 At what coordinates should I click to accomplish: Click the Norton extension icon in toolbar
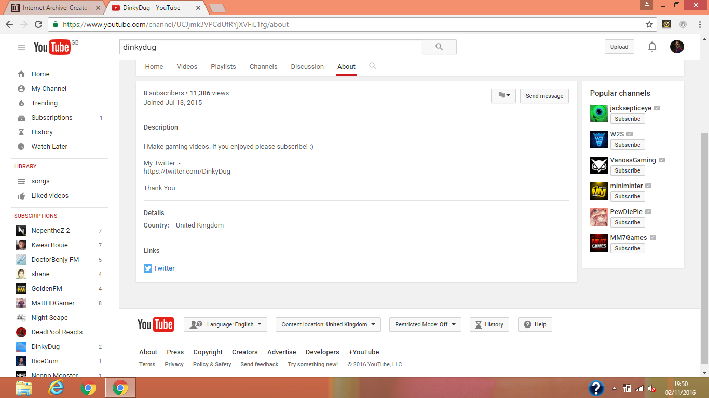point(666,24)
